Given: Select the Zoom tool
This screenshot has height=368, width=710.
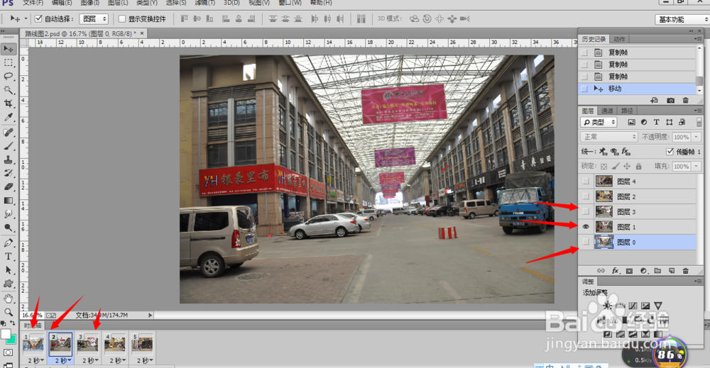Looking at the screenshot, I should pos(8,312).
